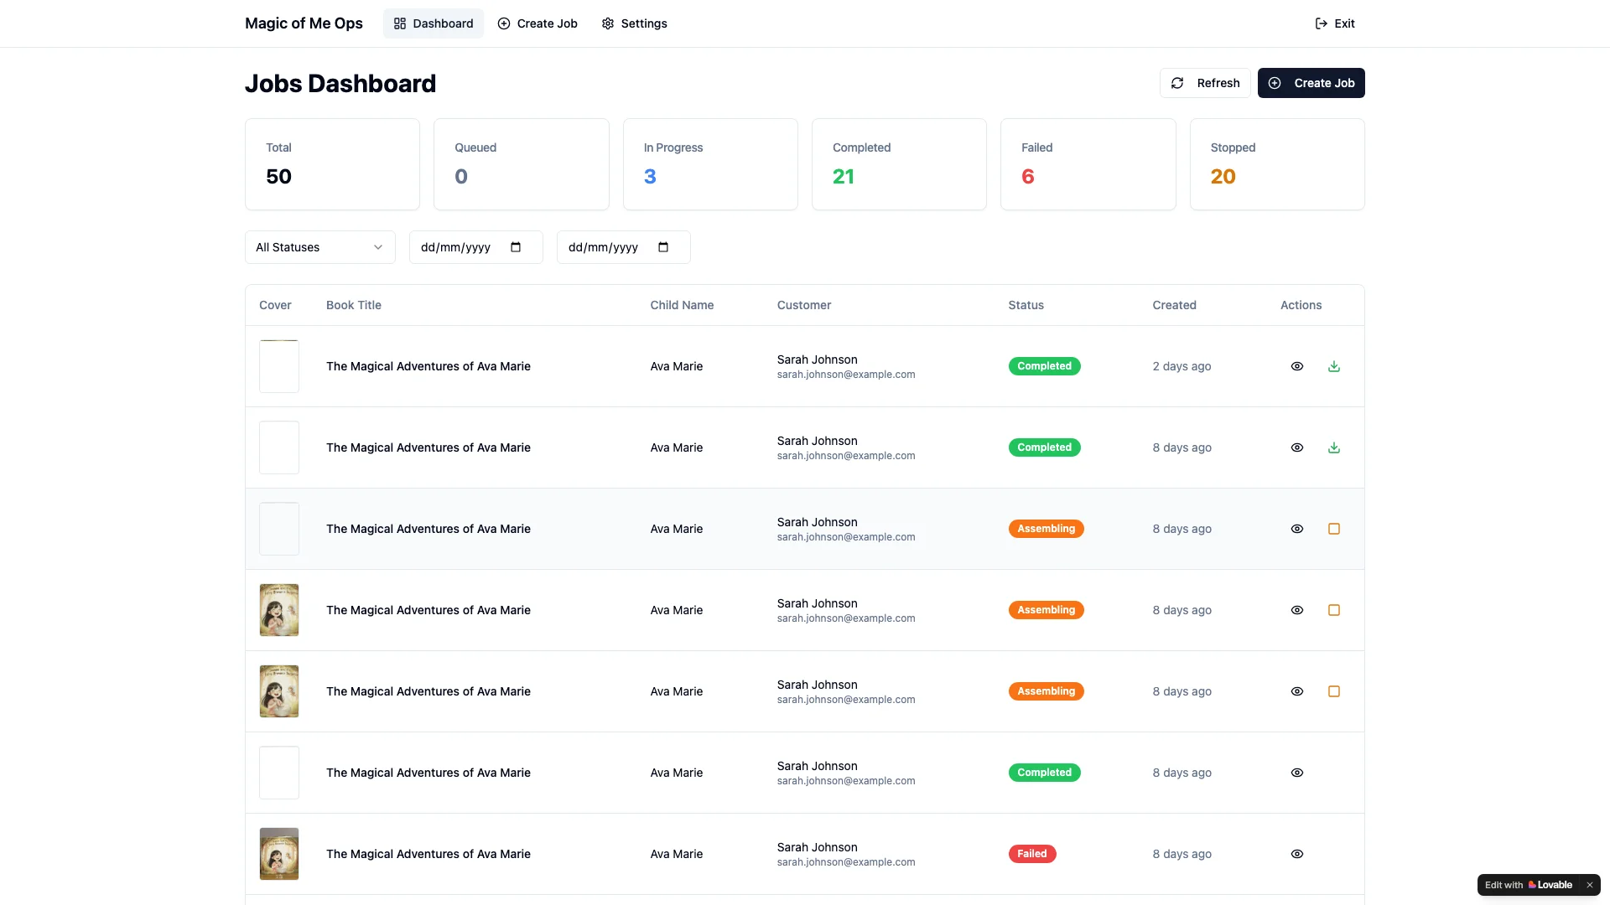View the 2 days ago job details
Image resolution: width=1610 pixels, height=905 pixels.
(x=1296, y=366)
